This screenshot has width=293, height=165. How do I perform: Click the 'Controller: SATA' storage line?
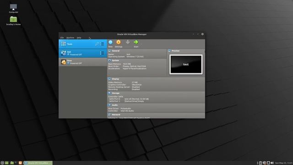[x=116, y=97]
